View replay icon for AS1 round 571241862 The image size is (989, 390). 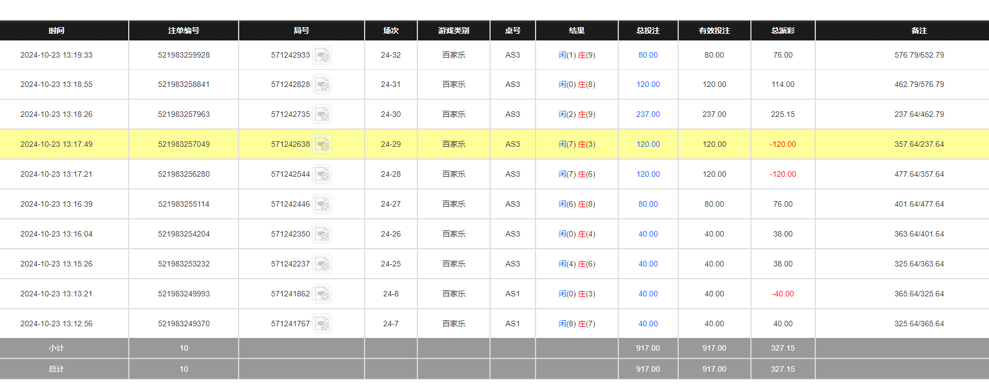click(322, 294)
